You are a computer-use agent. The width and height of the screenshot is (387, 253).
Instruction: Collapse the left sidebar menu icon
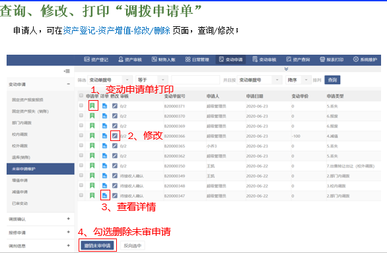click(67, 71)
